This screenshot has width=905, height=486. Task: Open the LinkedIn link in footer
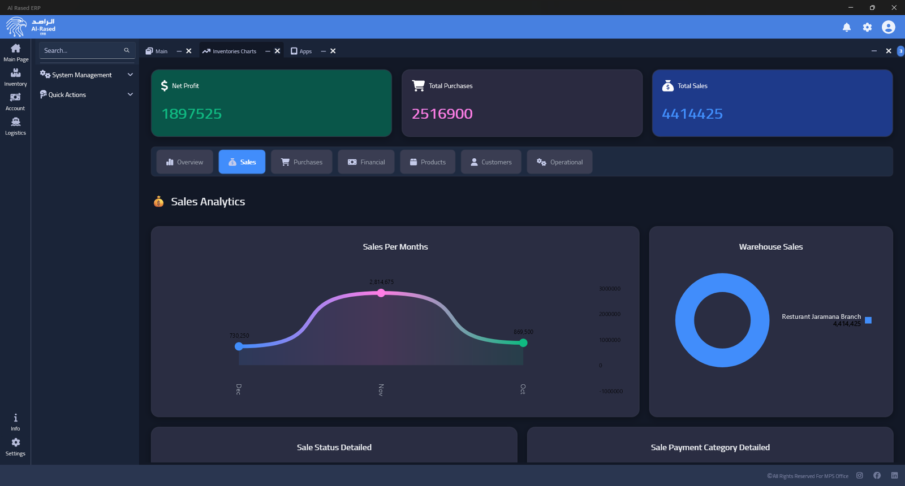[894, 476]
